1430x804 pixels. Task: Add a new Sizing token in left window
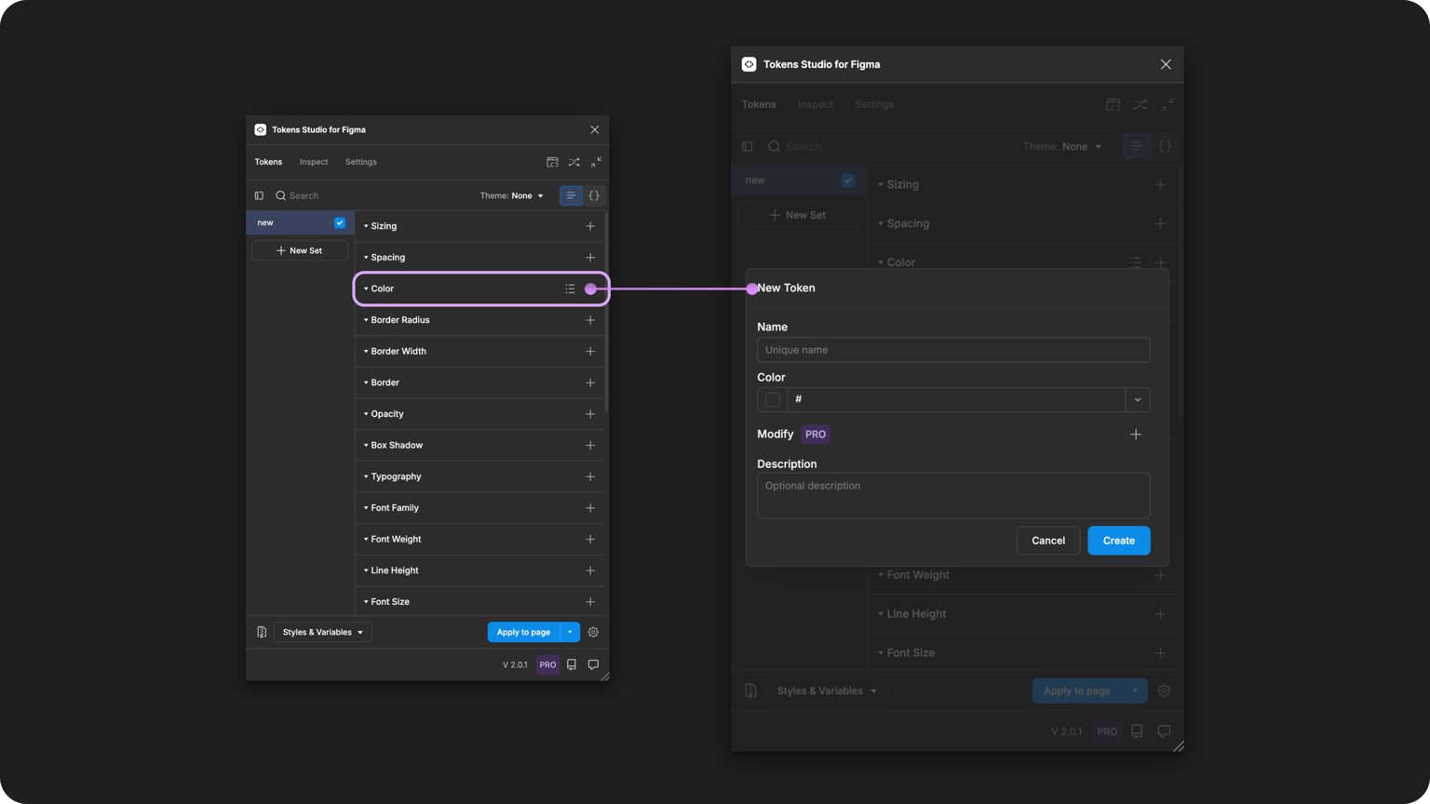590,226
